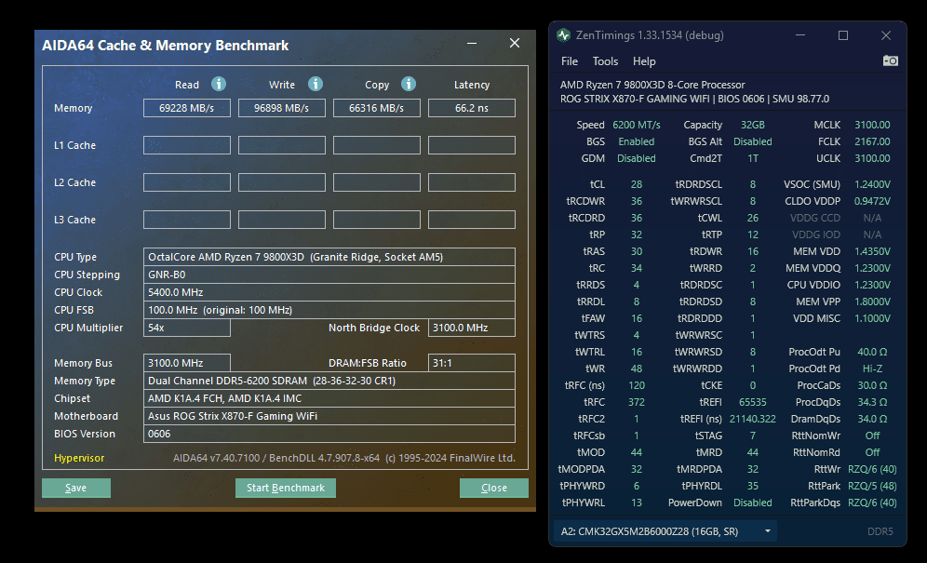This screenshot has height=563, width=927.
Task: Click the RttPark value RZQ/5 (48)
Action: [872, 486]
